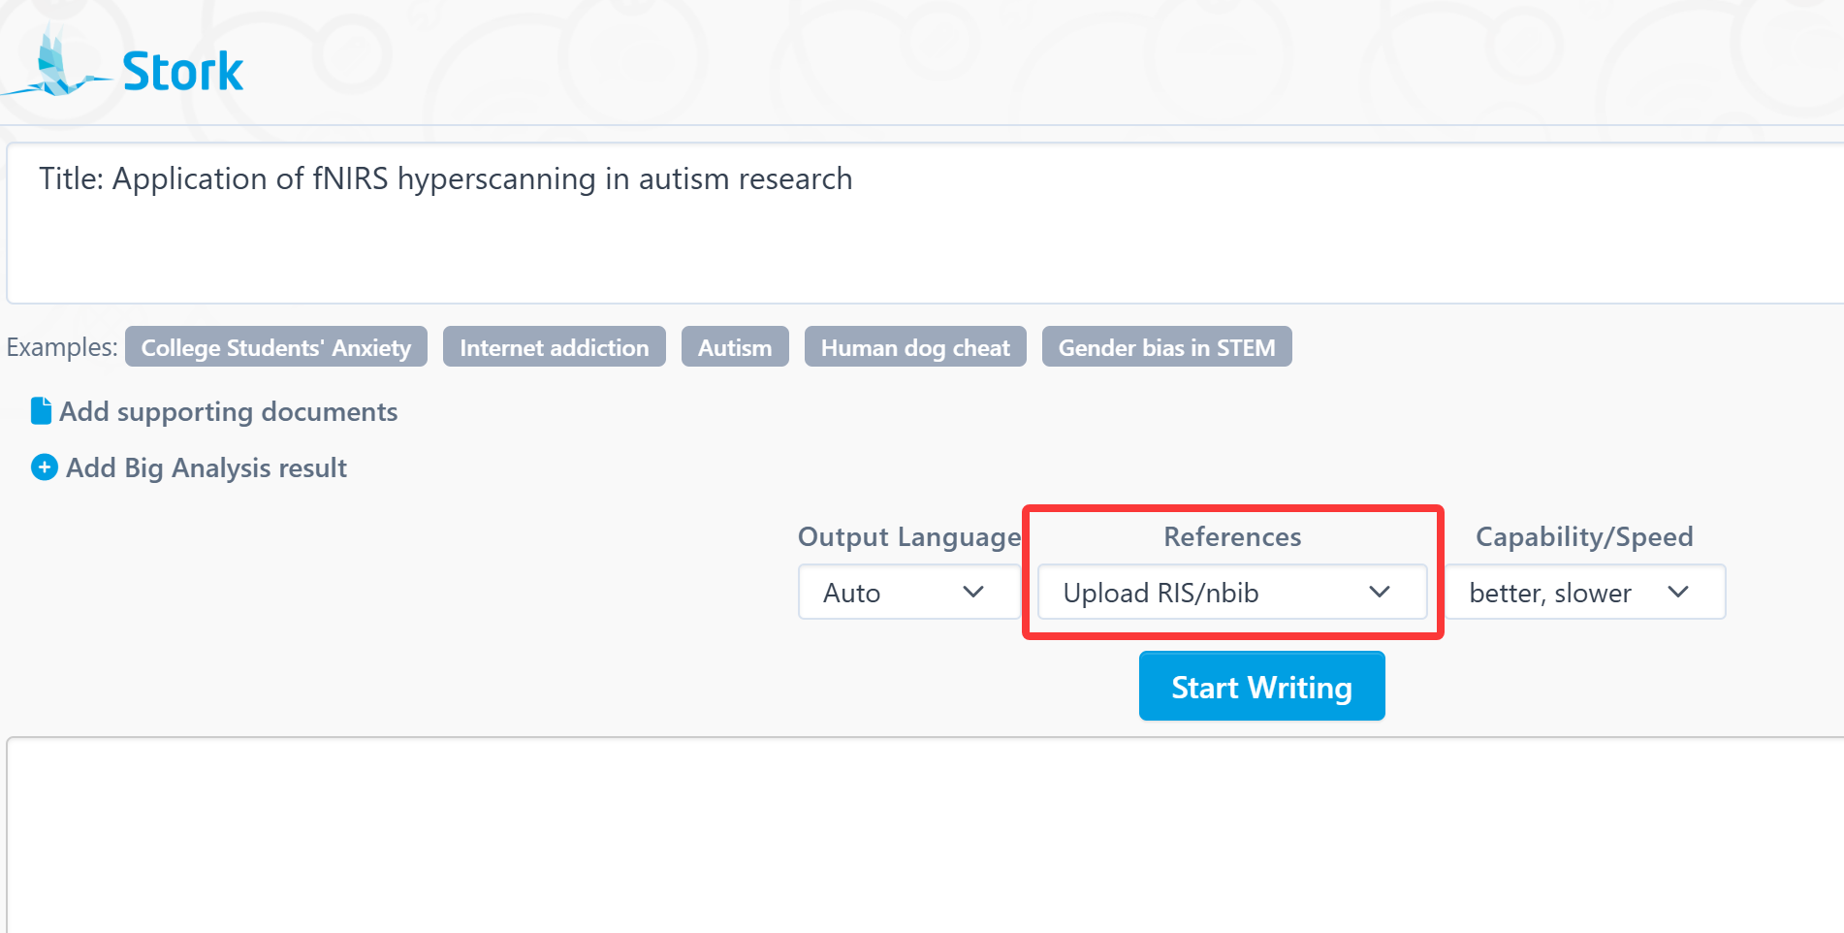Expand the References Upload RIS/nbib dropdown
Viewport: 1844px width, 933px height.
coord(1379,592)
